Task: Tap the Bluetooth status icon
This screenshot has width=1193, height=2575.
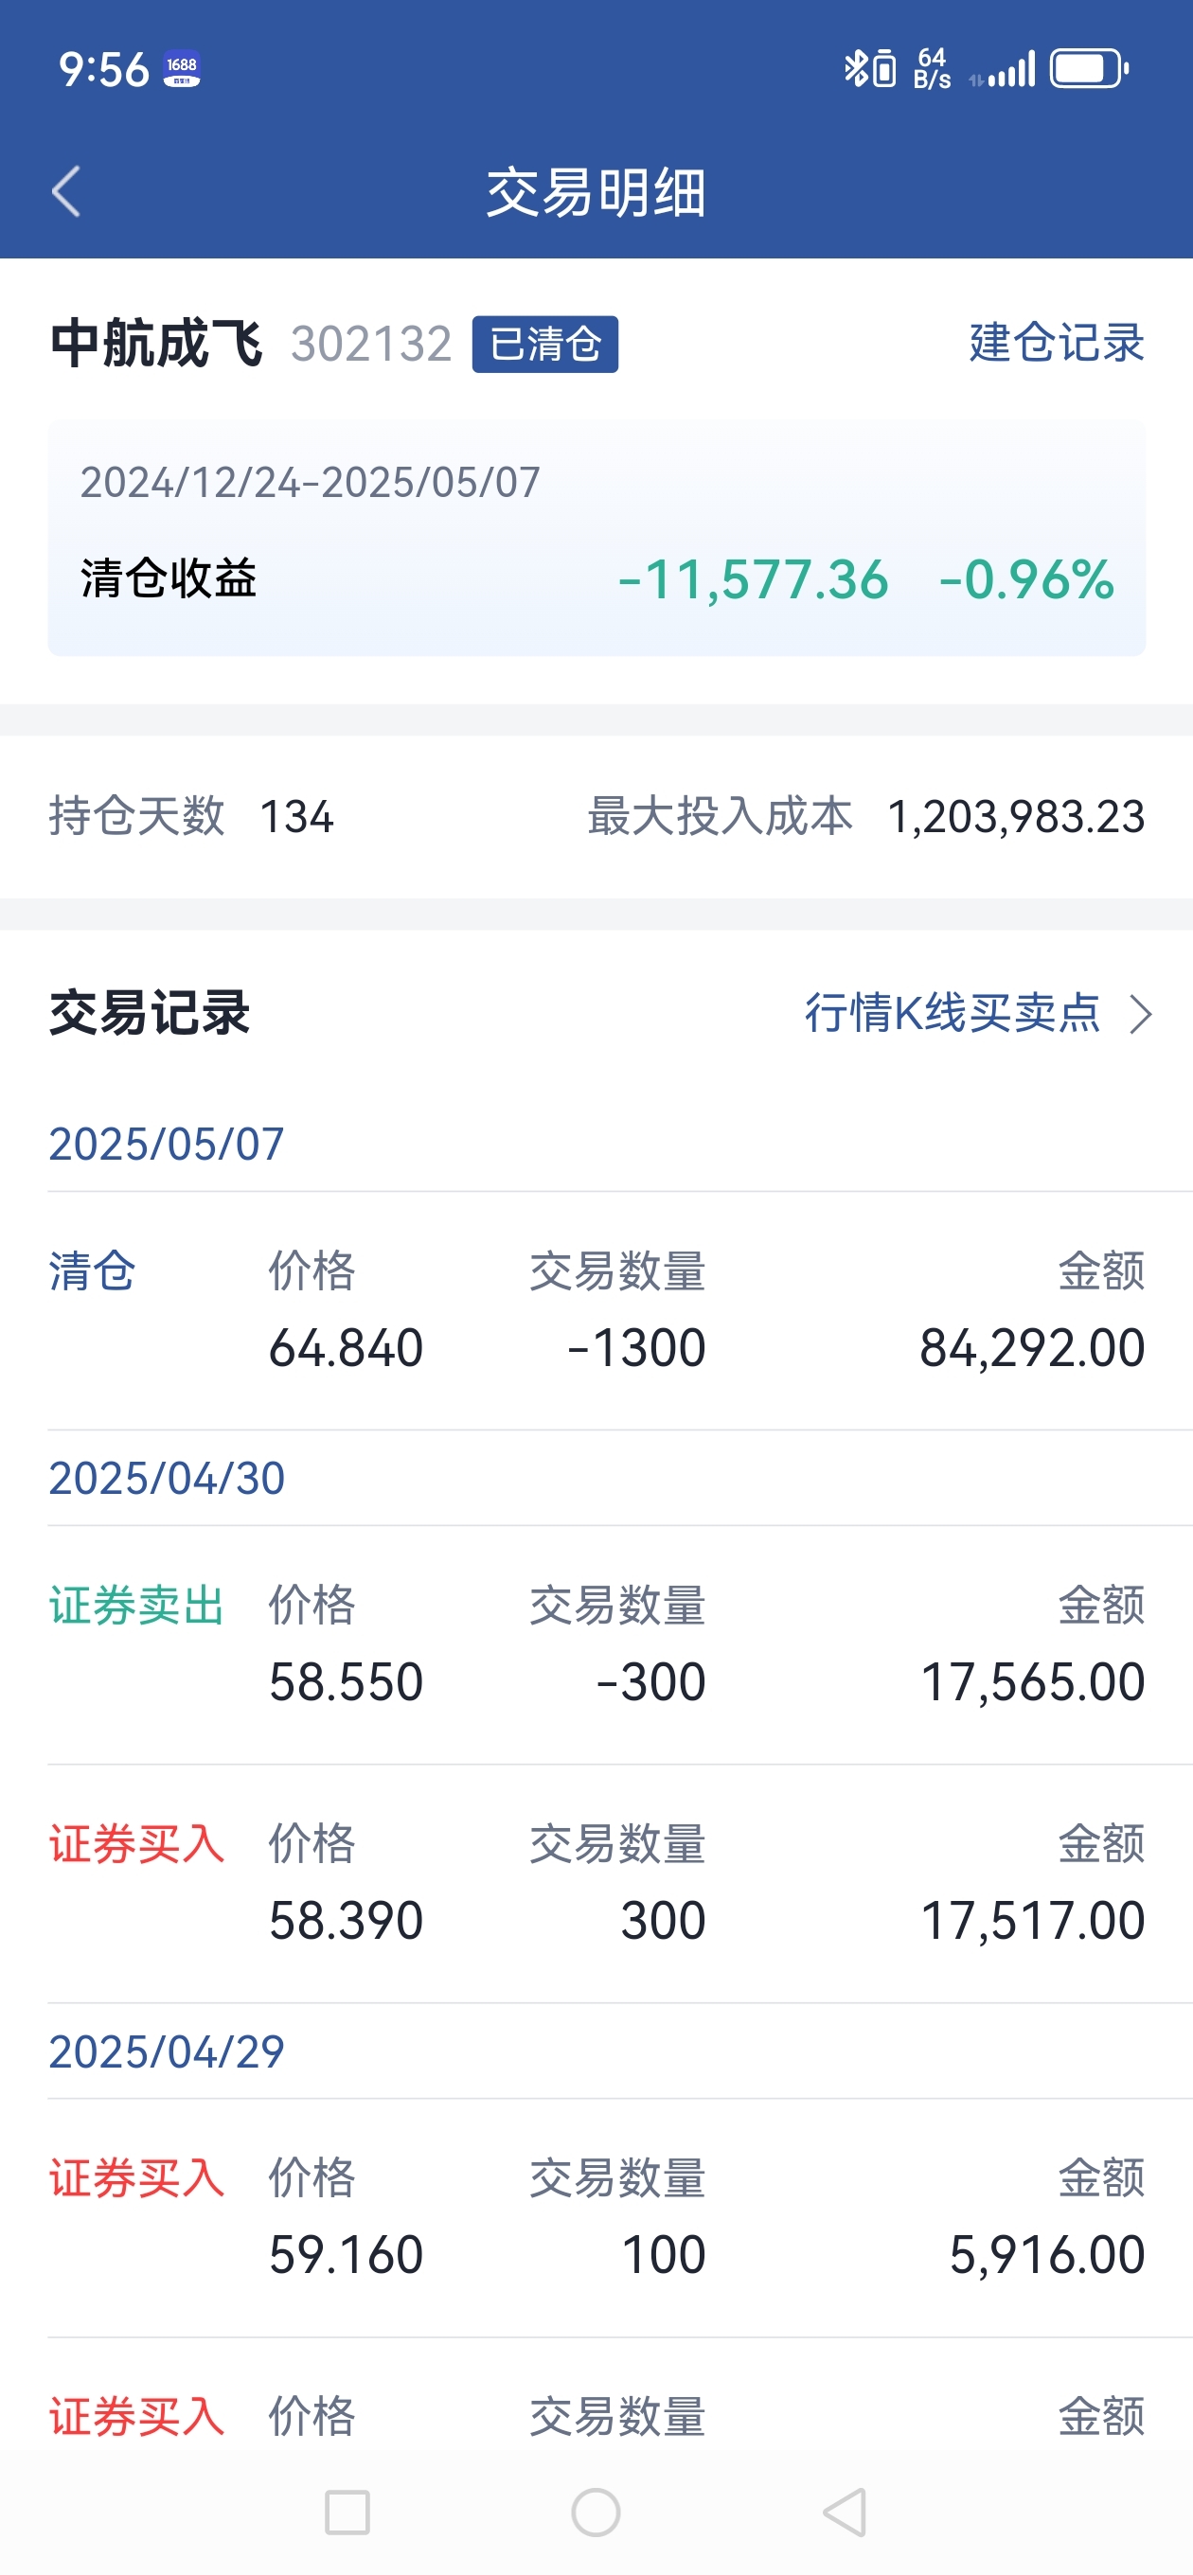Action: click(856, 69)
